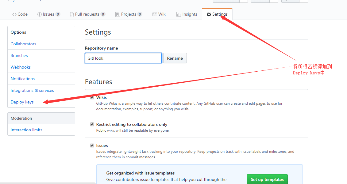The width and height of the screenshot is (347, 184).
Task: Click the Features heading
Action: pos(98,82)
